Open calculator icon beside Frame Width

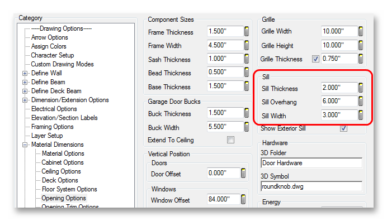[x=246, y=45]
